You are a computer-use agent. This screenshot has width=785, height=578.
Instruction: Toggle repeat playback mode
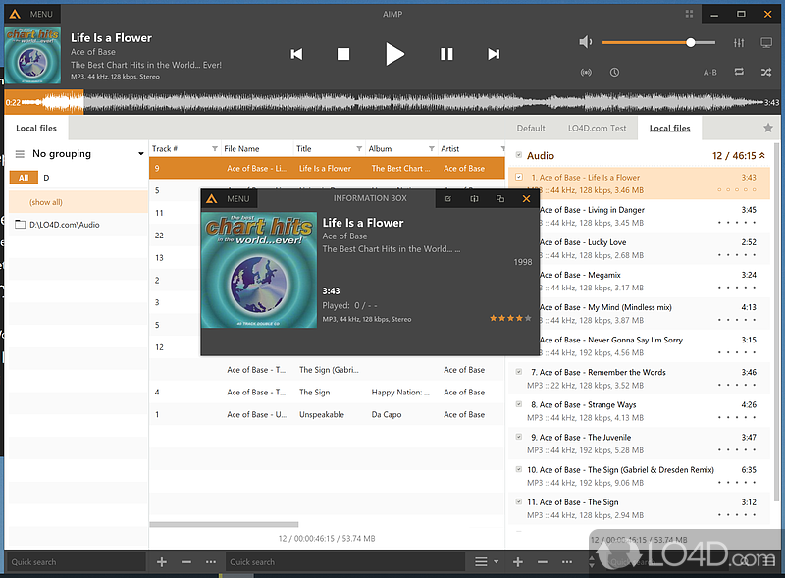[x=739, y=72]
